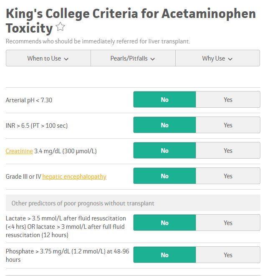Screen dimensions: 265x276
Task: Select No for Creatinine 3.4 mg/dL
Action: coord(164,150)
